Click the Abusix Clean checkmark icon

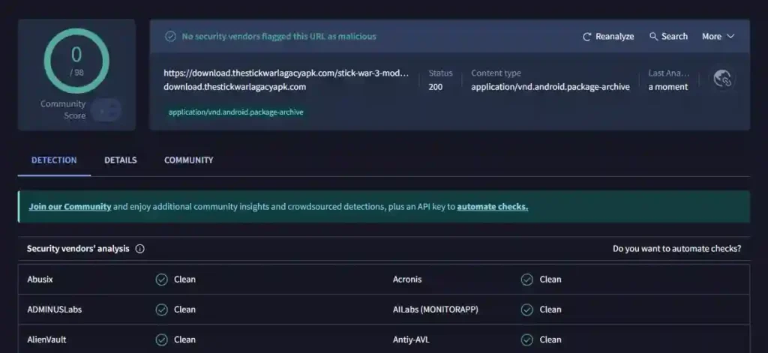coord(162,280)
